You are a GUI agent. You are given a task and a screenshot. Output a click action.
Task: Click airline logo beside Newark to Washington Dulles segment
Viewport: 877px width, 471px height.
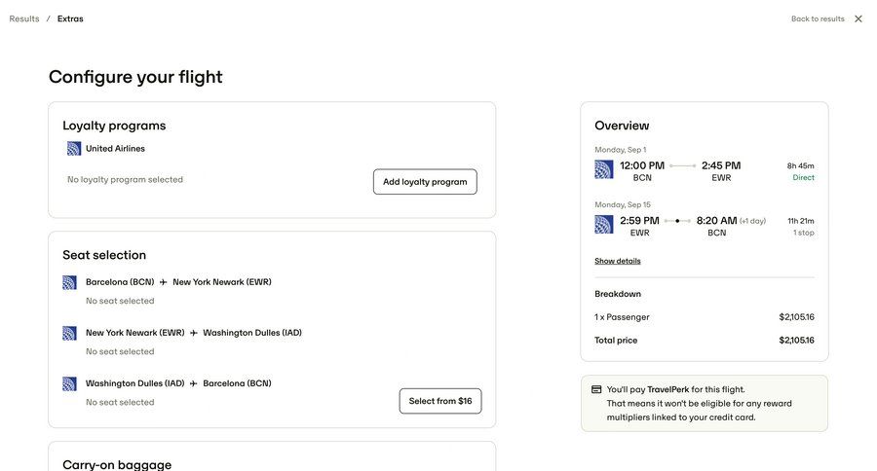click(x=69, y=333)
